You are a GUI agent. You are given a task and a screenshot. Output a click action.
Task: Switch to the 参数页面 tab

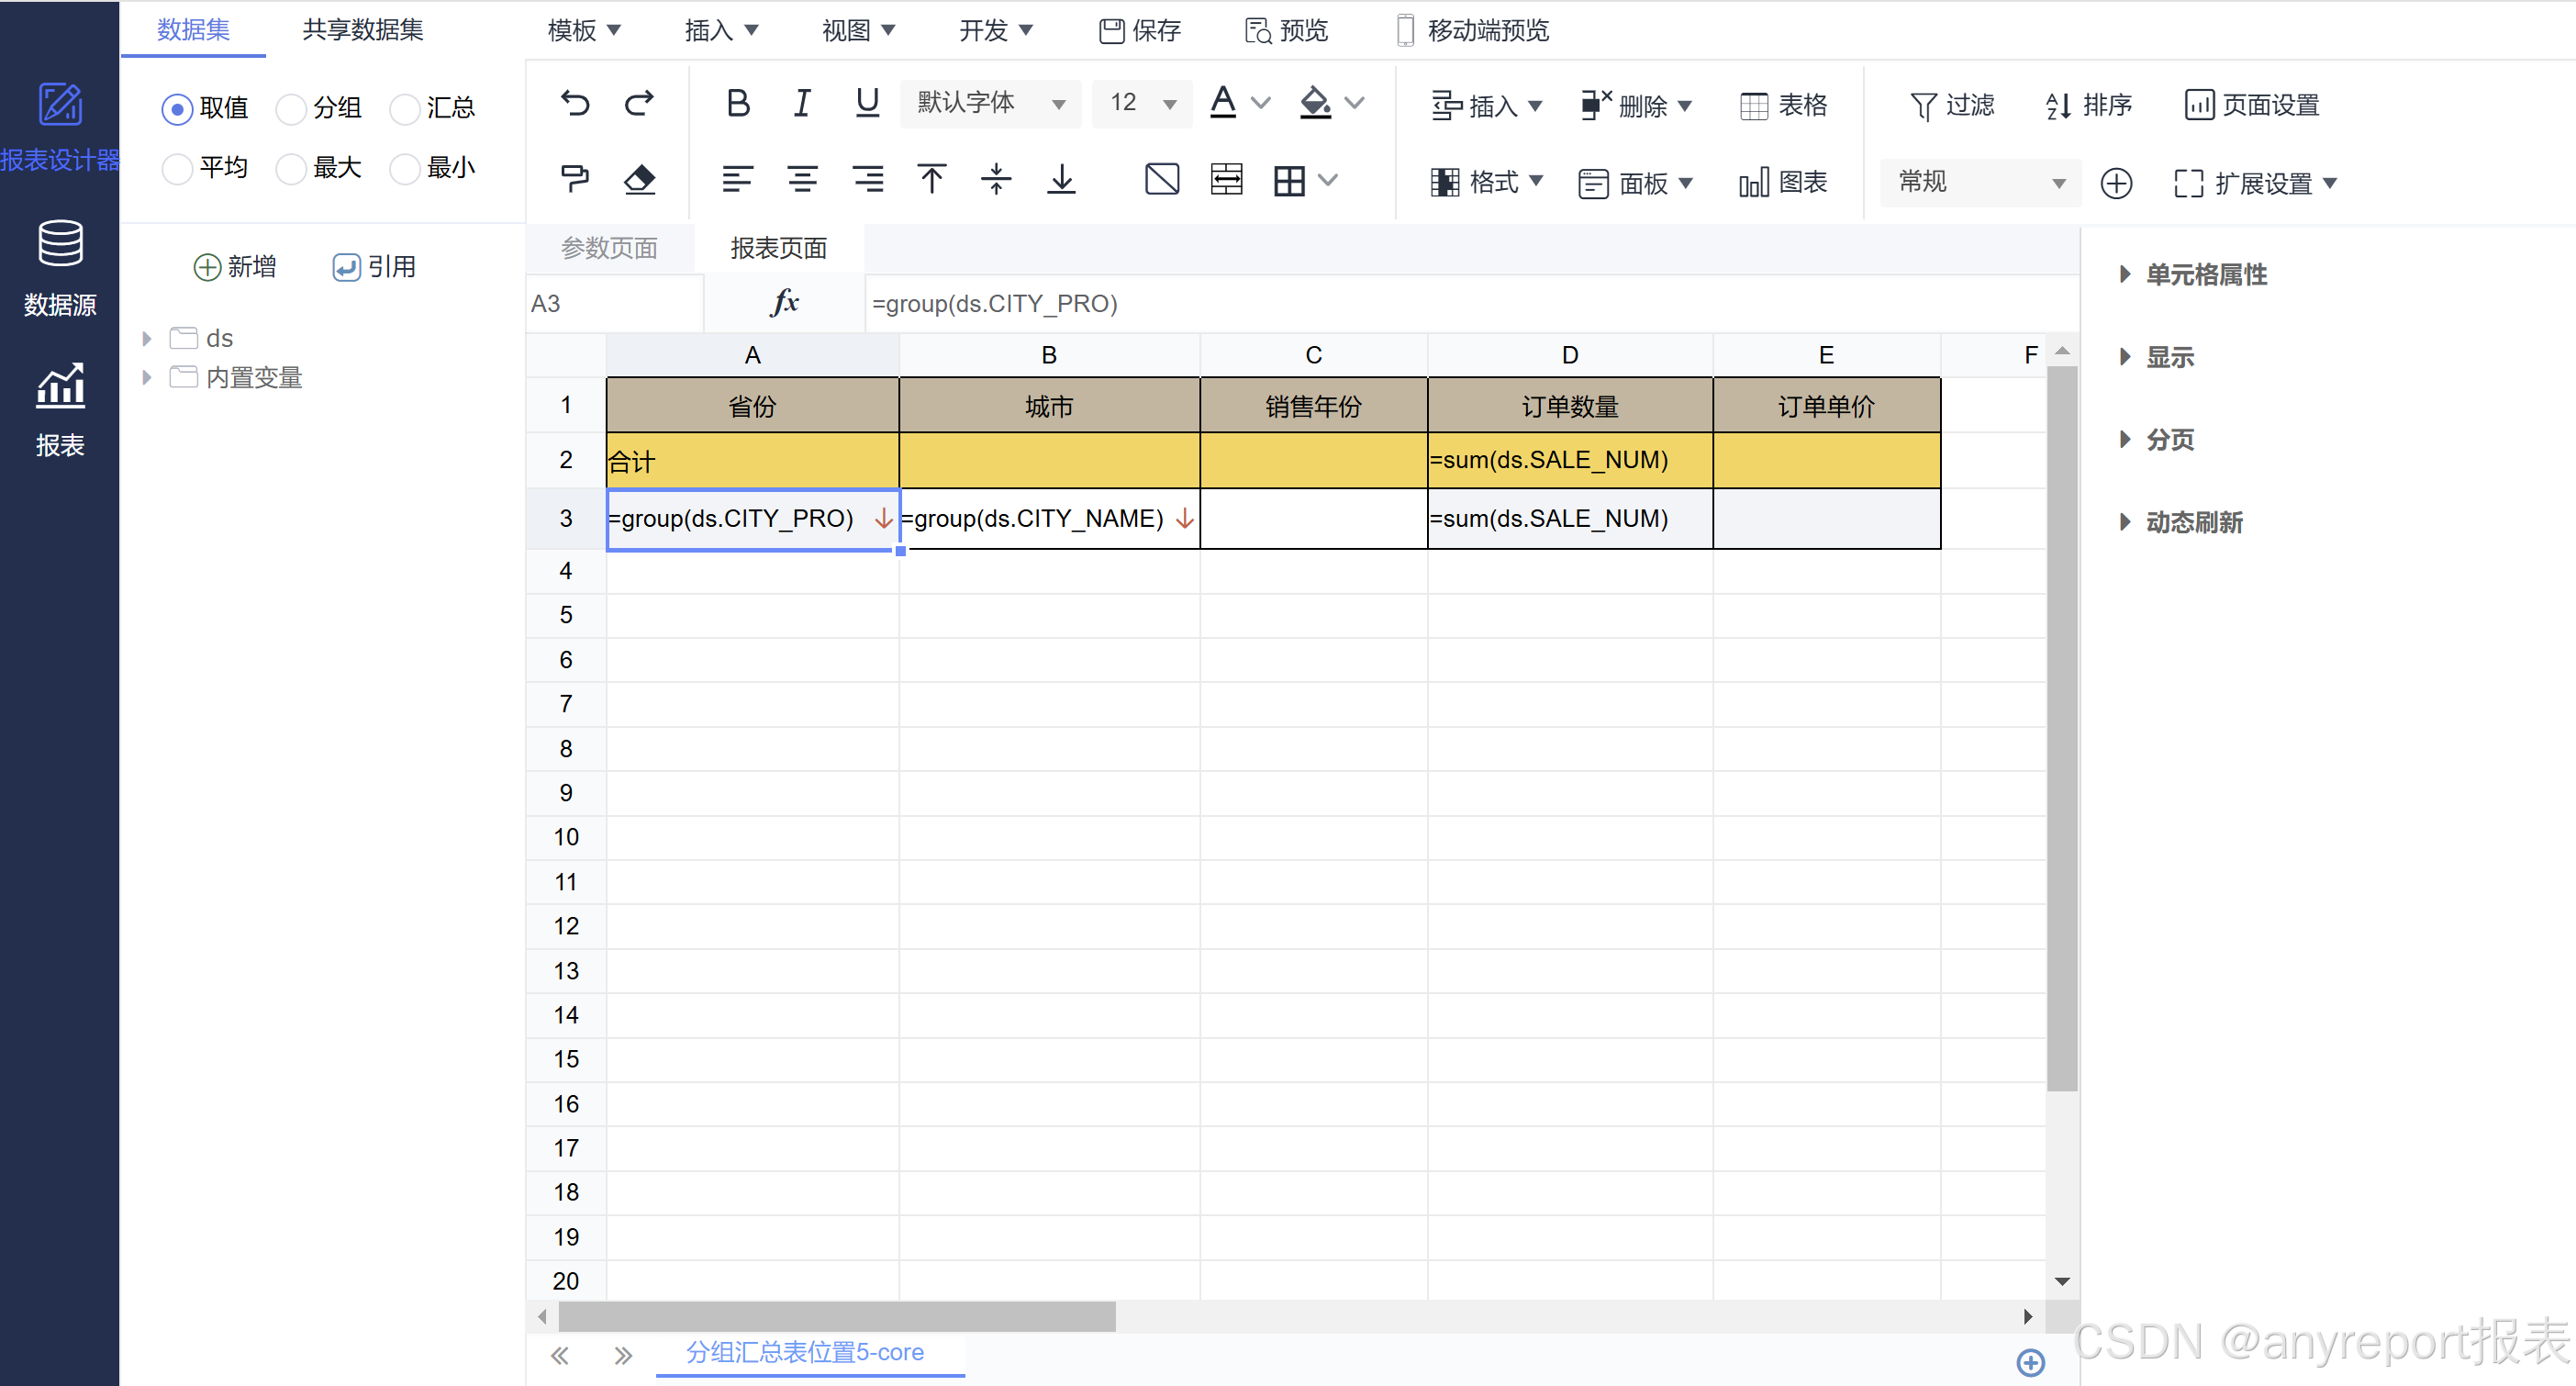[609, 248]
